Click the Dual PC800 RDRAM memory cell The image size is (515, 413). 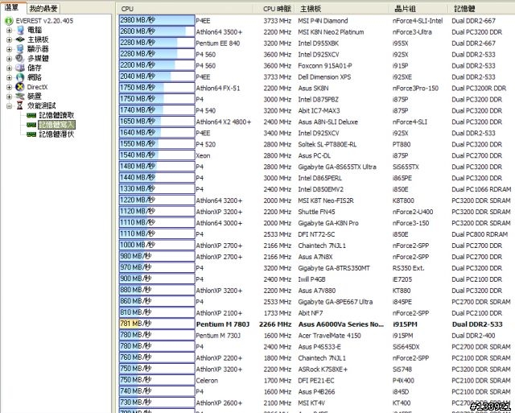(x=480, y=234)
